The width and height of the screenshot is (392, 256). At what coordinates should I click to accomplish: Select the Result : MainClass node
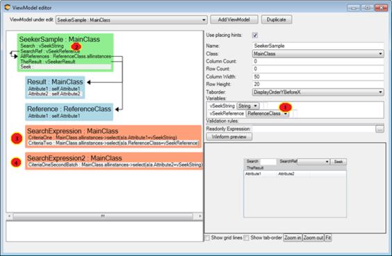coord(55,87)
